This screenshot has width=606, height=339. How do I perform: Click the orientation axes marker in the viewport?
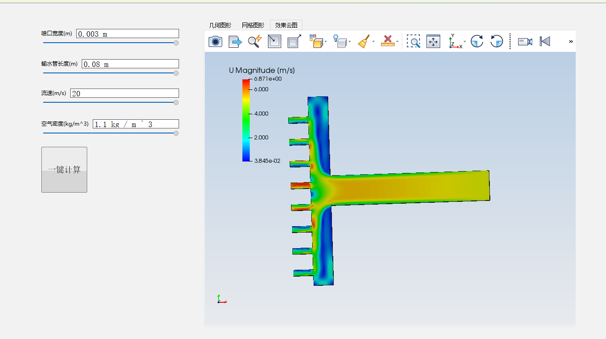coord(222,299)
